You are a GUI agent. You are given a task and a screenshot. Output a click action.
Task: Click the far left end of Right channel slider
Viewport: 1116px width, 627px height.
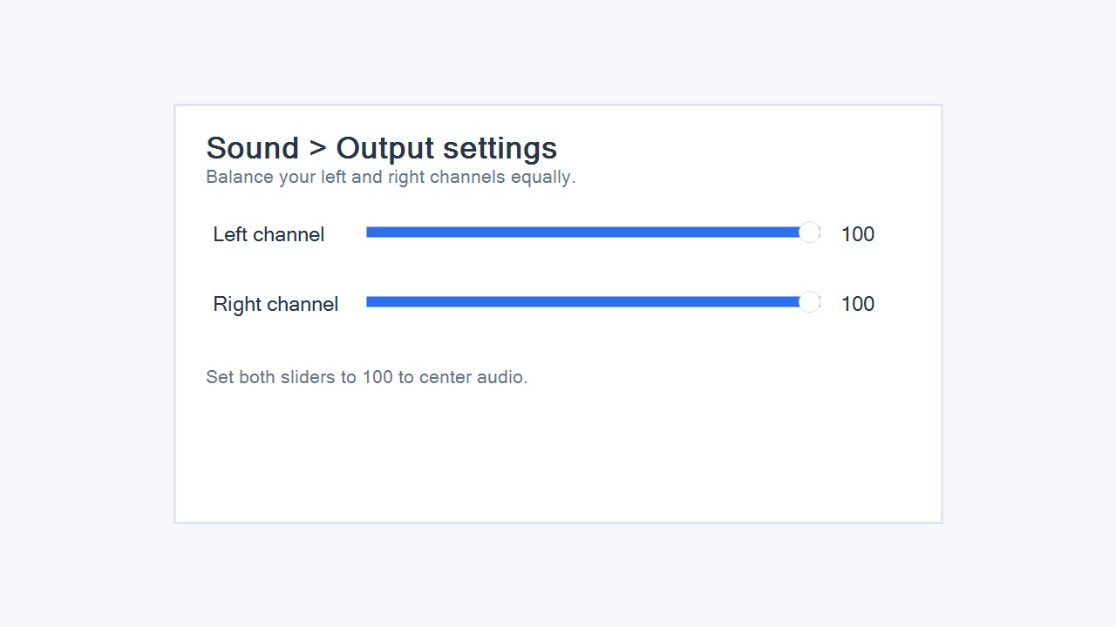pos(369,302)
